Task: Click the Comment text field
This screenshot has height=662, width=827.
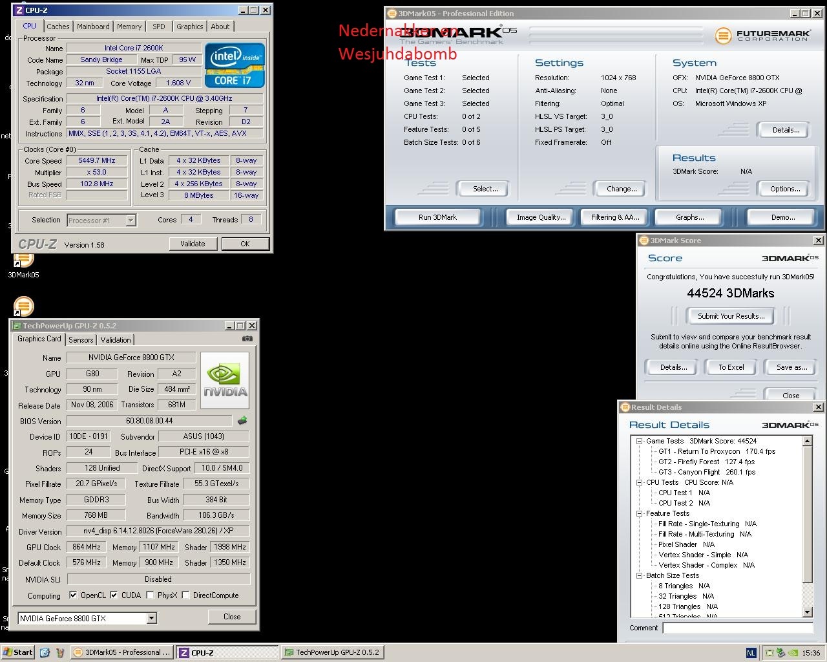Action: (737, 628)
